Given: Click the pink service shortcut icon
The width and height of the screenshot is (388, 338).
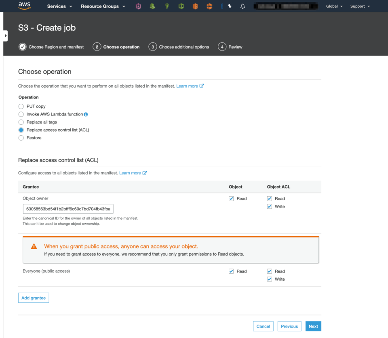Looking at the screenshot, I should click(x=139, y=6).
